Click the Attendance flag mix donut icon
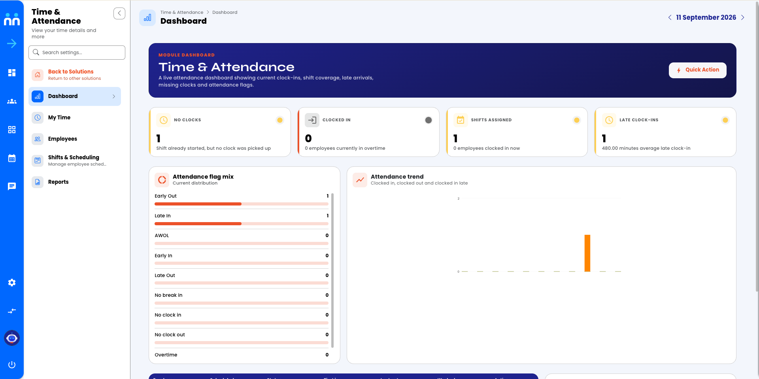 tap(162, 180)
